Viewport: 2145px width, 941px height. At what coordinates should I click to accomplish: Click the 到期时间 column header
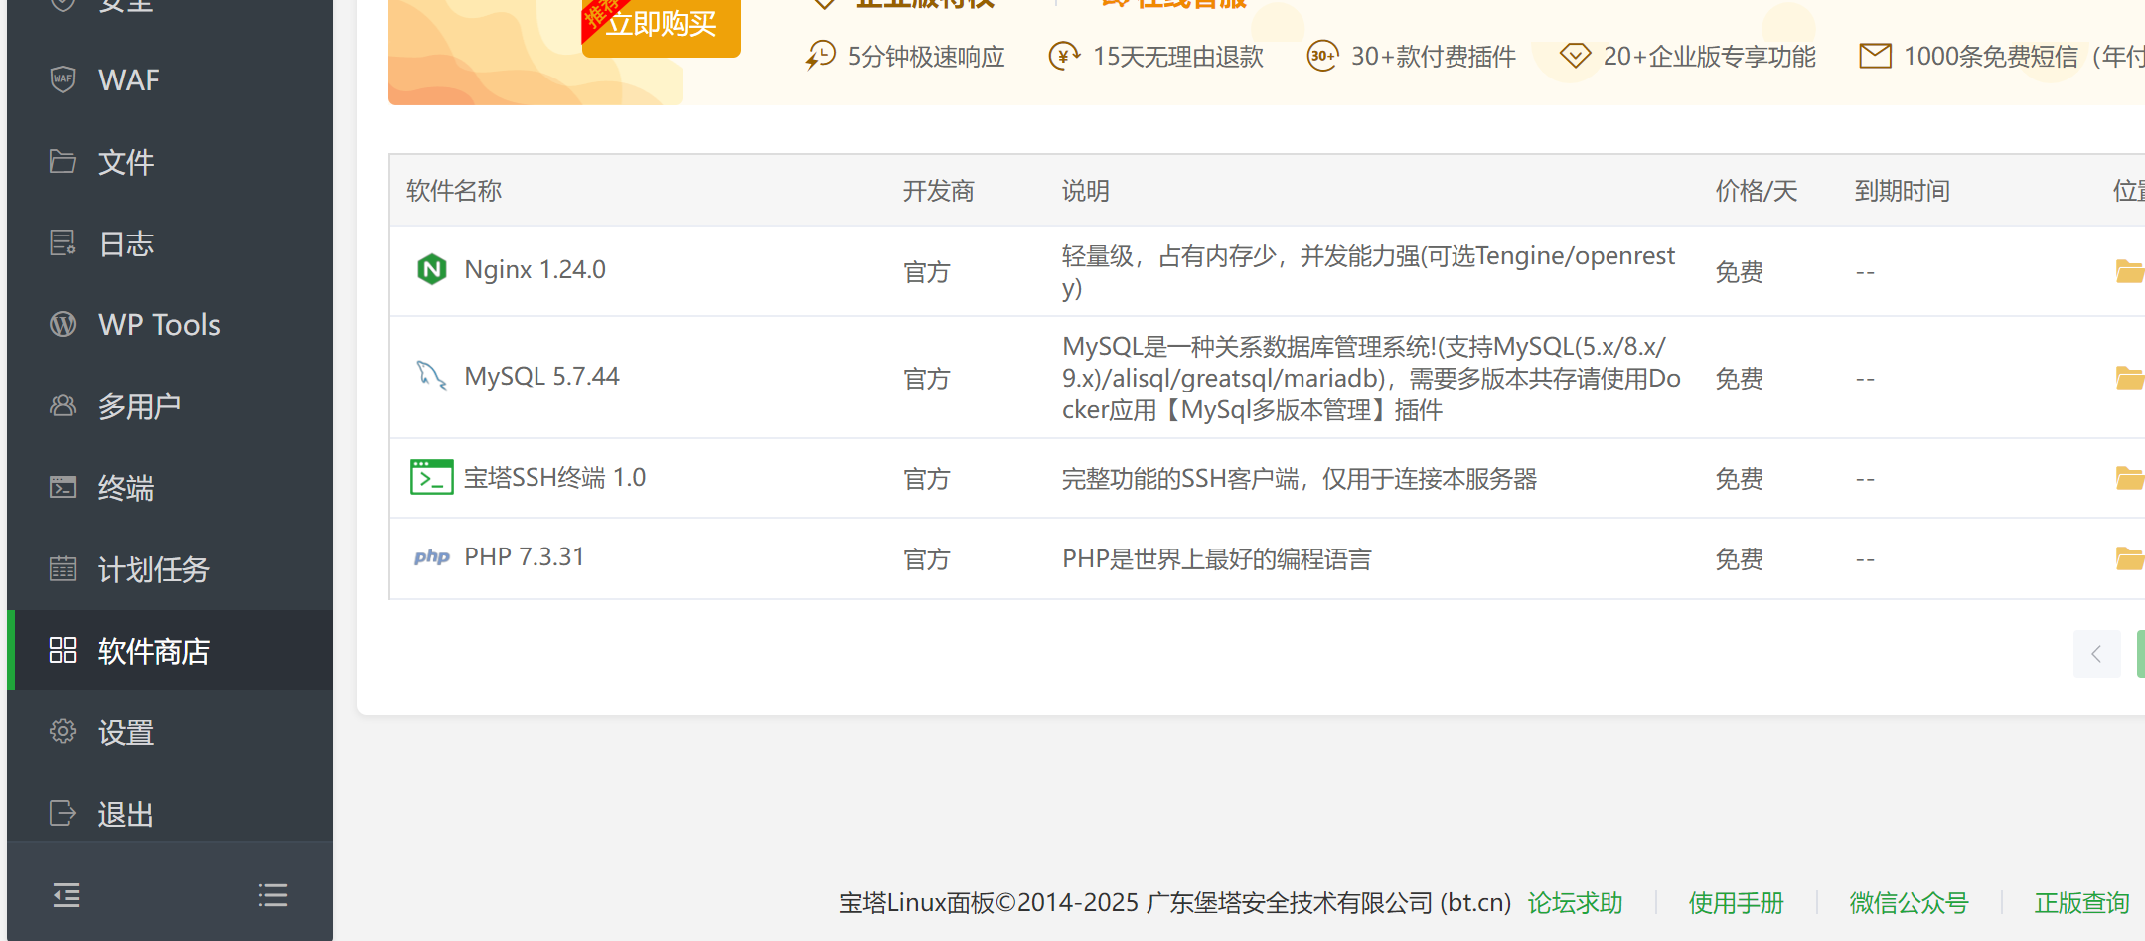point(1903,191)
